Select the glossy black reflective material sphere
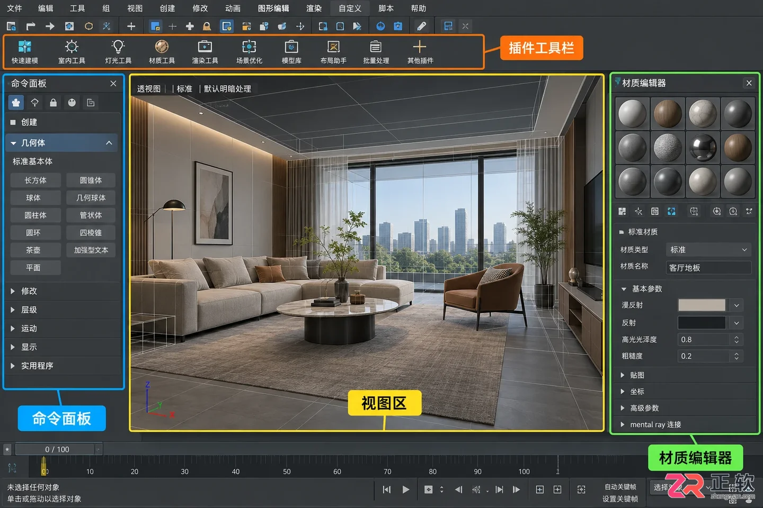763x508 pixels. 703,147
